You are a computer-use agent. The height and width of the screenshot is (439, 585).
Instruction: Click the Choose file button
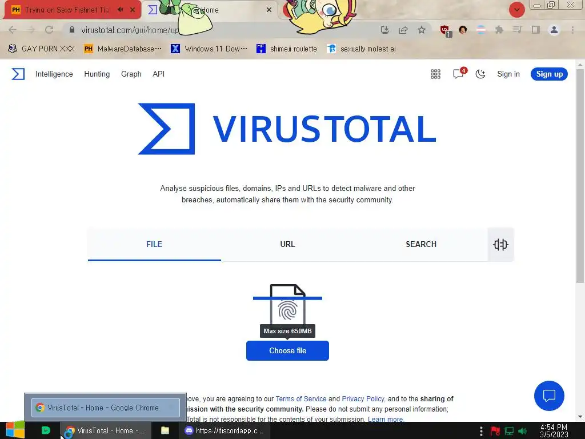pos(288,350)
